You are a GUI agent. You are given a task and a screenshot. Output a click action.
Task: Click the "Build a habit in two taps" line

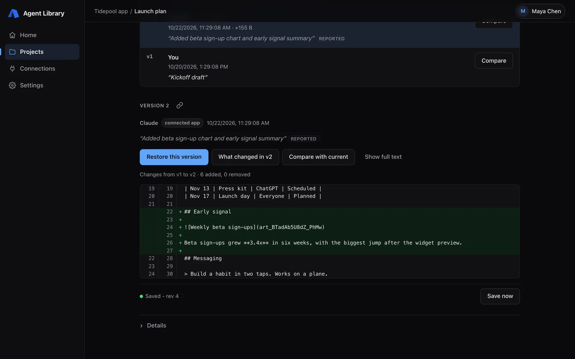coord(330,274)
